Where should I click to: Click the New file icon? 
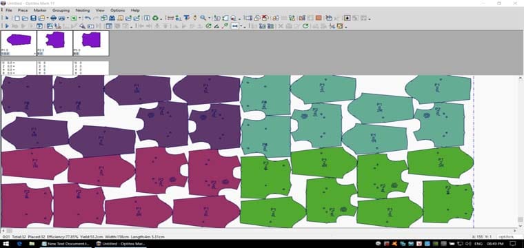(17, 18)
